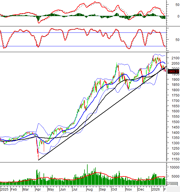Click the 0 label on MACD panel
Viewport: 180px width, 192px height.
pos(170,16)
